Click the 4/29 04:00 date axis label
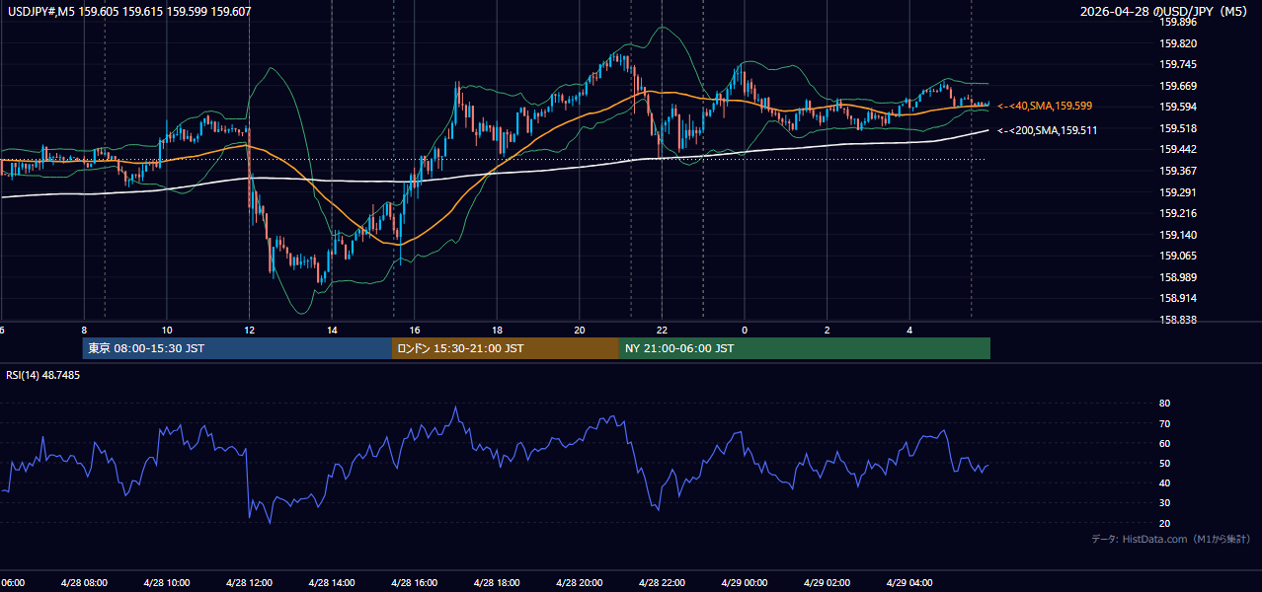1262x592 pixels. pos(909,583)
